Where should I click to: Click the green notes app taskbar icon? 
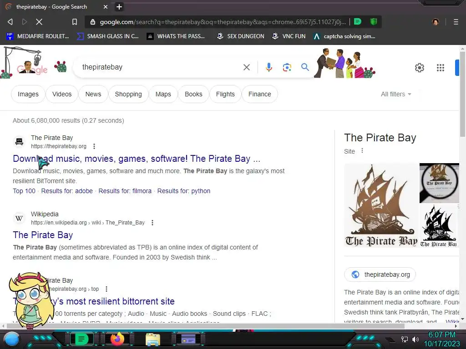pos(81,339)
